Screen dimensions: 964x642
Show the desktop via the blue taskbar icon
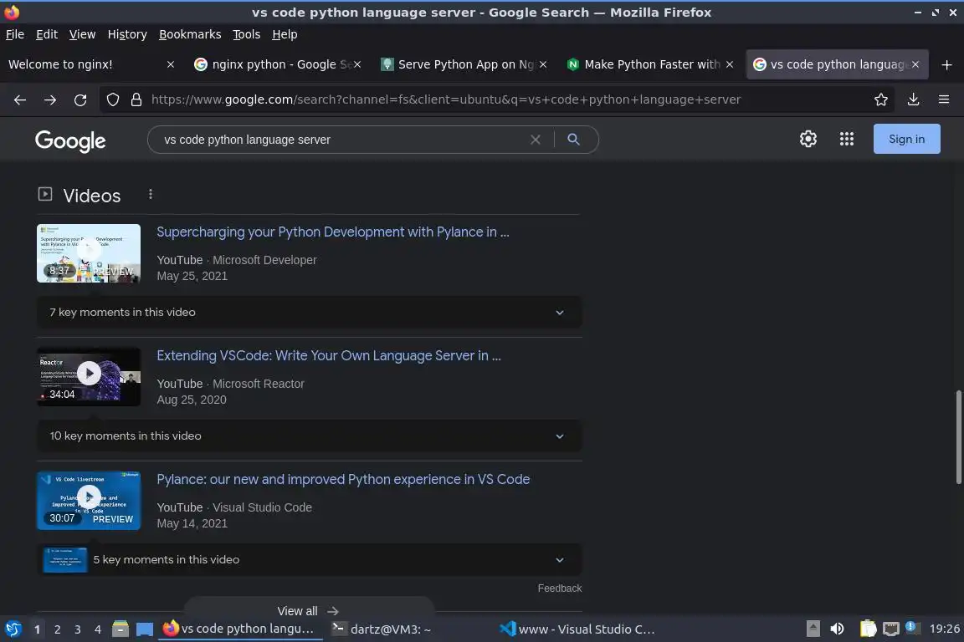[x=145, y=629]
